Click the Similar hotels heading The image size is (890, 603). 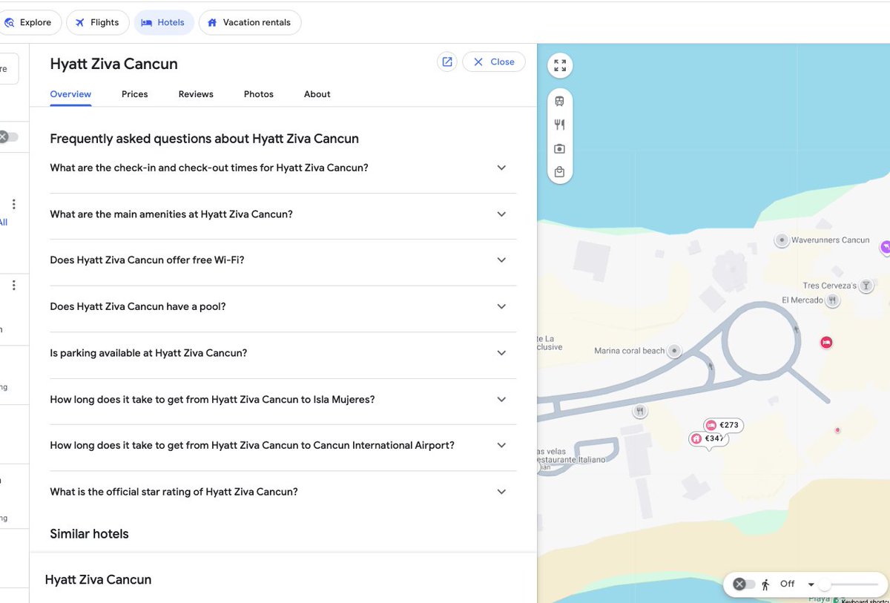tap(89, 534)
